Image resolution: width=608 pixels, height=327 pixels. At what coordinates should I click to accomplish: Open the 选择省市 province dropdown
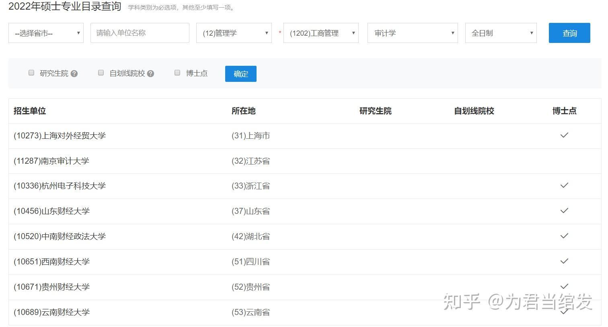point(46,33)
